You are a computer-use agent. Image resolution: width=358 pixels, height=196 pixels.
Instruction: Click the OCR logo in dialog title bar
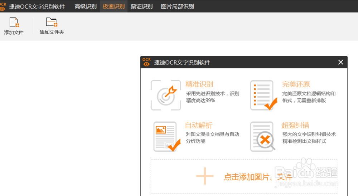coord(146,62)
